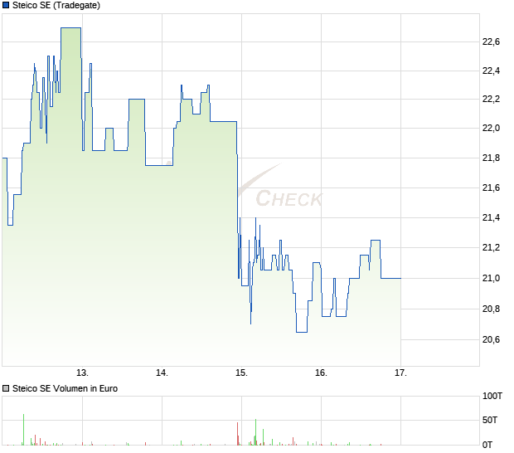Image resolution: width=514 pixels, height=453 pixels.
Task: Click the 22,4 price axis label
Action: tap(491, 71)
